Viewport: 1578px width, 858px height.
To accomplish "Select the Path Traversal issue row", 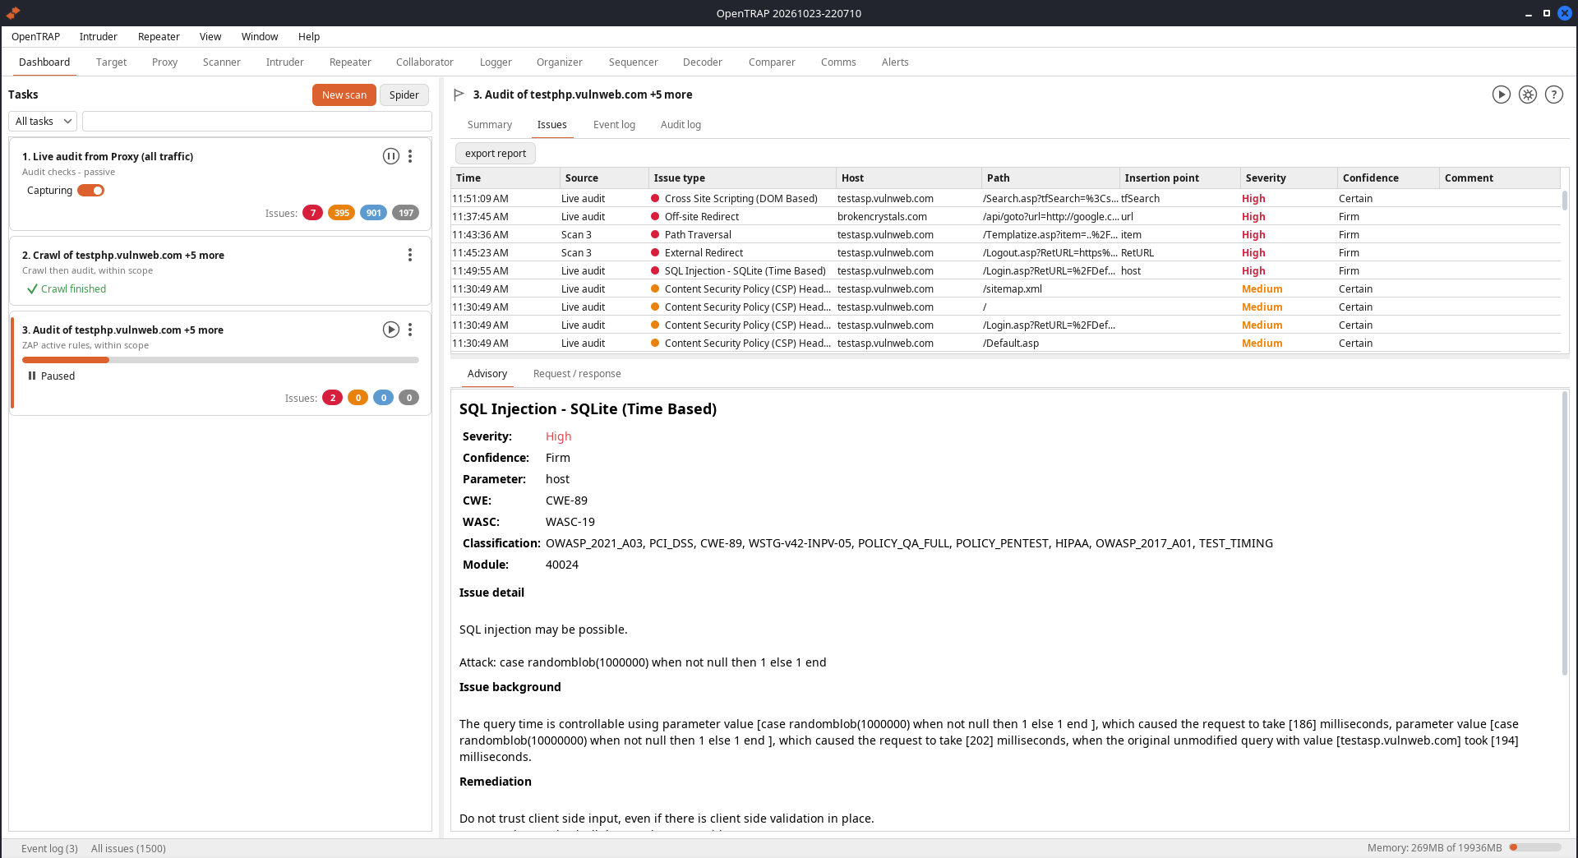I will [1006, 235].
